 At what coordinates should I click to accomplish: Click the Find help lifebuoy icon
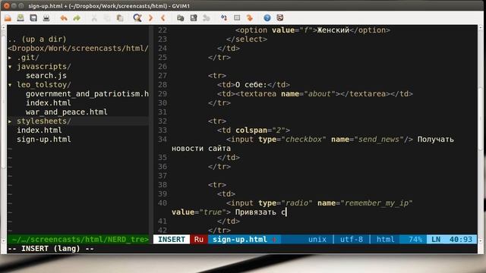[280, 18]
